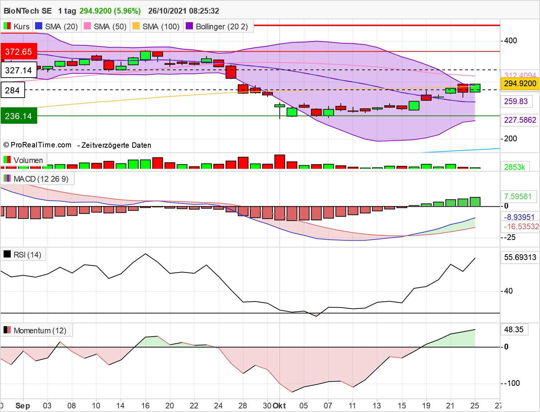Viewport: 540px width, 412px height.
Task: Click the Sep label on the date axis
Action: pyautogui.click(x=23, y=406)
